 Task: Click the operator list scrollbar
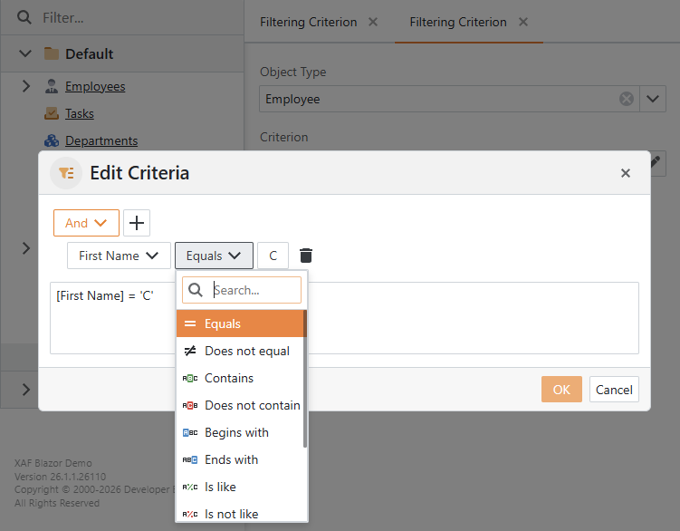point(305,379)
